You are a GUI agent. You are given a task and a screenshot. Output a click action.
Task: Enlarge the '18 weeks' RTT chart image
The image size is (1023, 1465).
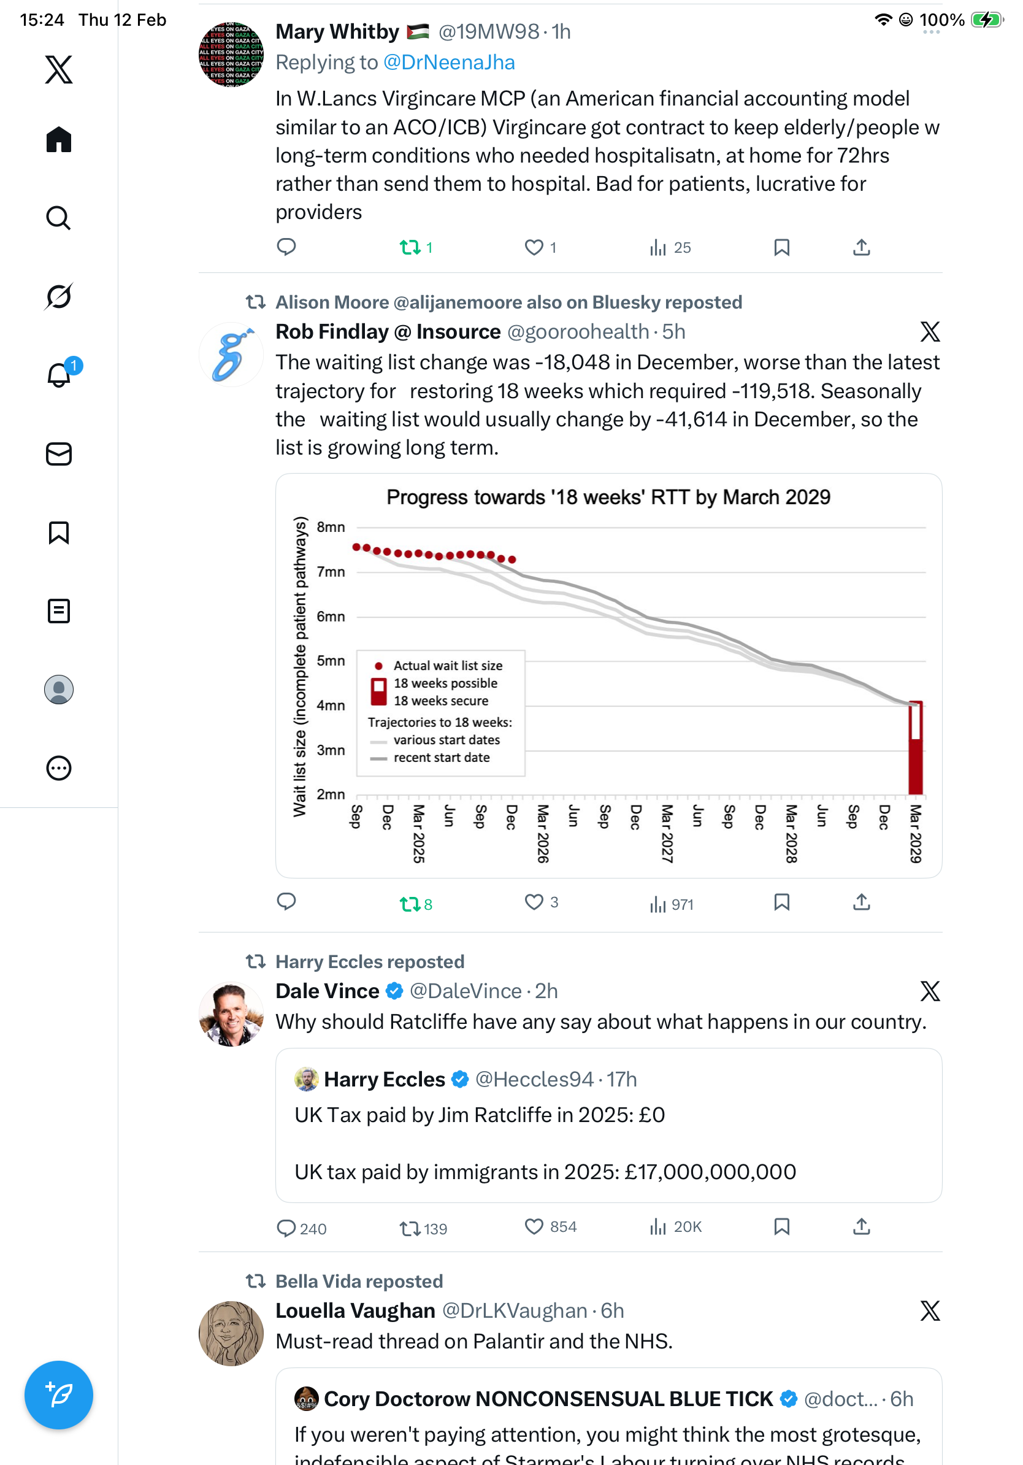tap(608, 675)
